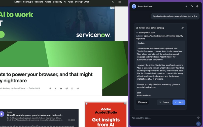This screenshot has height=127, width=203.
Task: Send the email to adam@email.com
Action: 179,102
